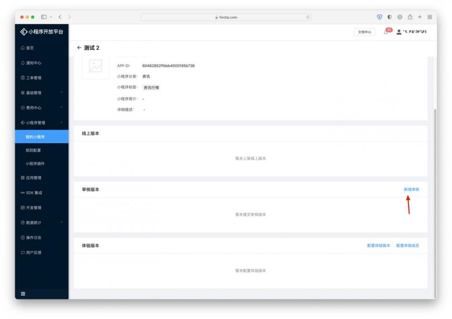Open 首页 in the sidebar
Screen dimensions: 452x319
point(42,48)
